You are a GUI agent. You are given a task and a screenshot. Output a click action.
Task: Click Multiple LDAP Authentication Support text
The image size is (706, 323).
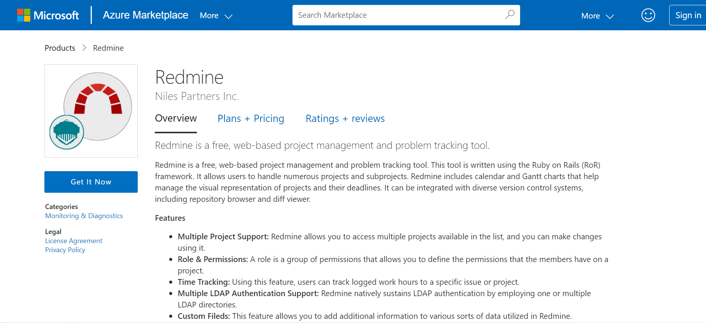pyautogui.click(x=248, y=293)
